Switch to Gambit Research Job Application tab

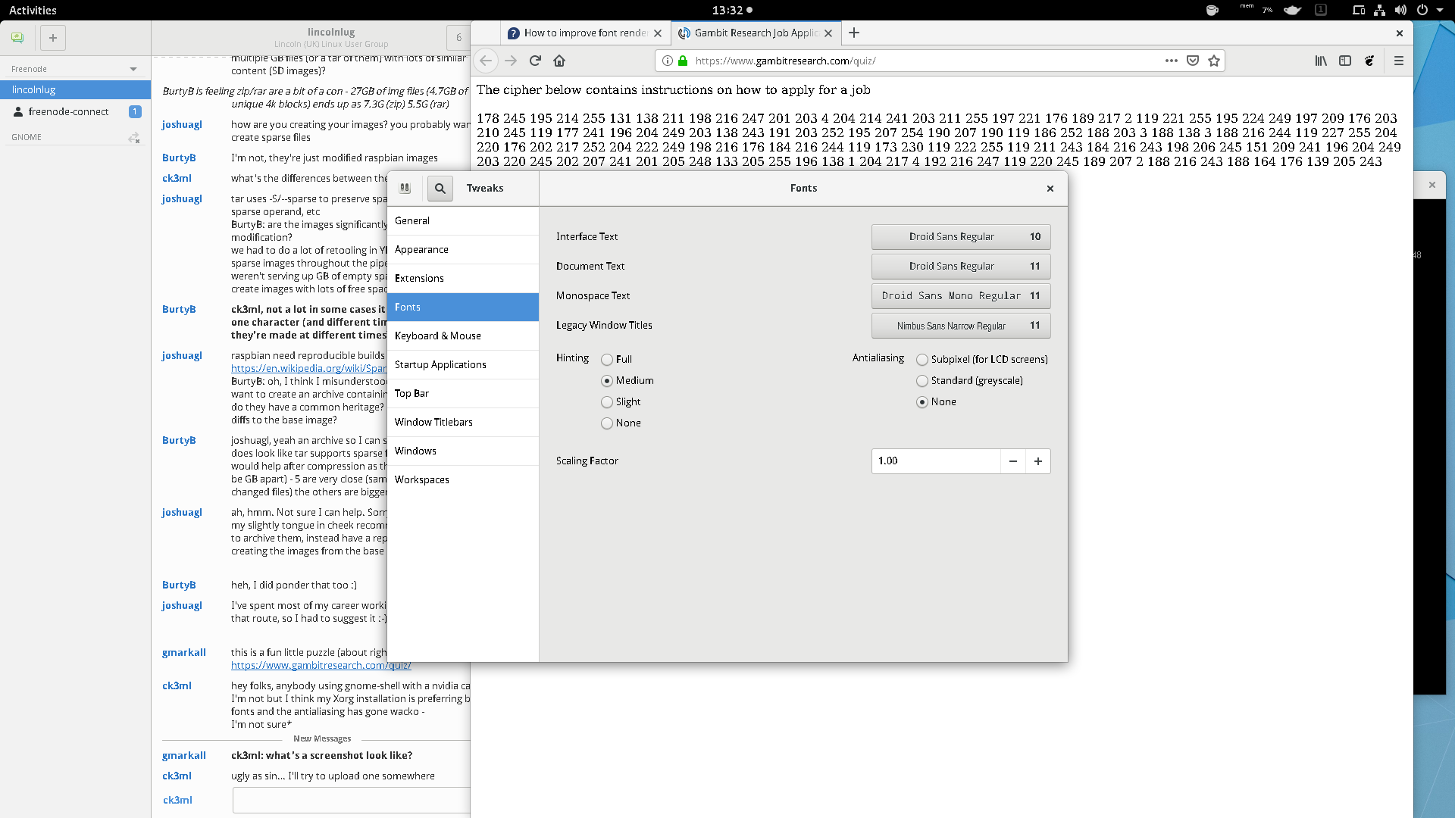click(x=756, y=33)
